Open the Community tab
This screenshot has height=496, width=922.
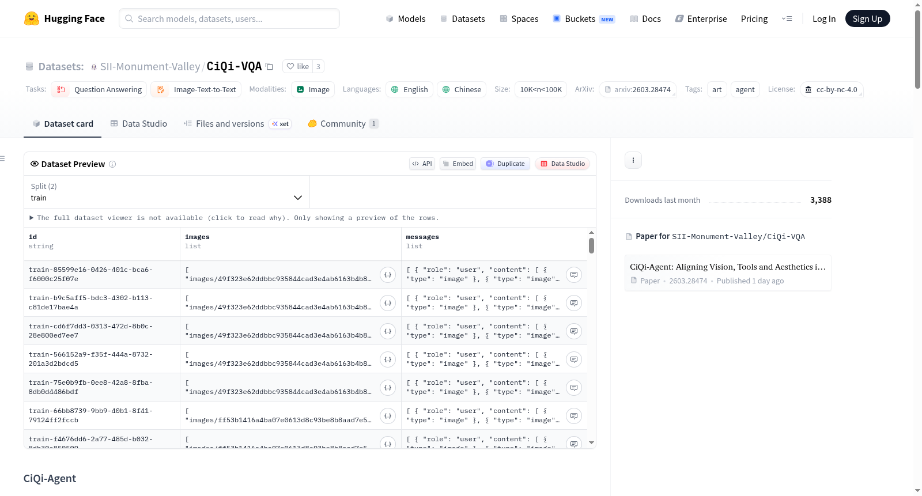[x=343, y=124]
